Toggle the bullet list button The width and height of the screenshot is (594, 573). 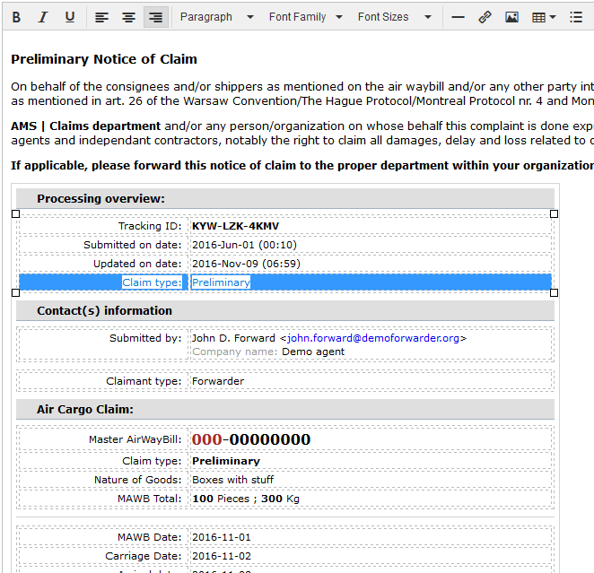[x=576, y=17]
